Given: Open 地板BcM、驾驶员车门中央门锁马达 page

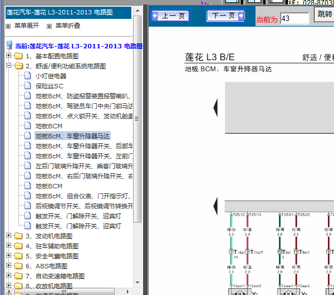Looking at the screenshot, I should click(84, 106).
